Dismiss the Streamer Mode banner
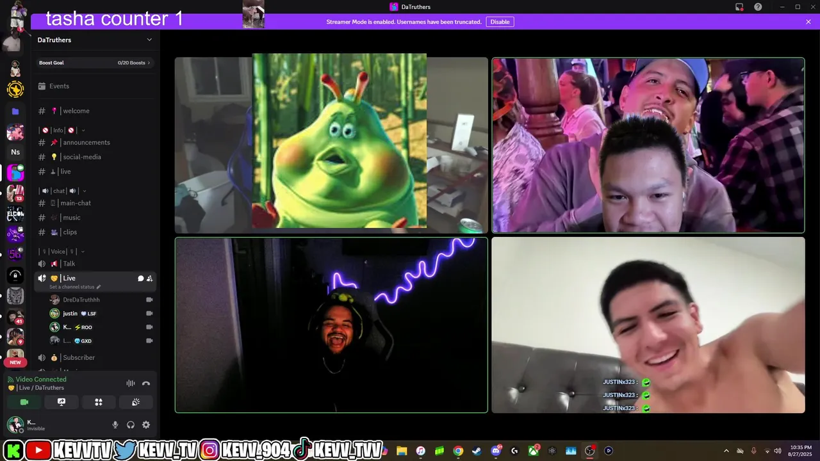820x461 pixels. (808, 22)
